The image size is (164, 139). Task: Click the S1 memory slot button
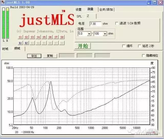20,37
